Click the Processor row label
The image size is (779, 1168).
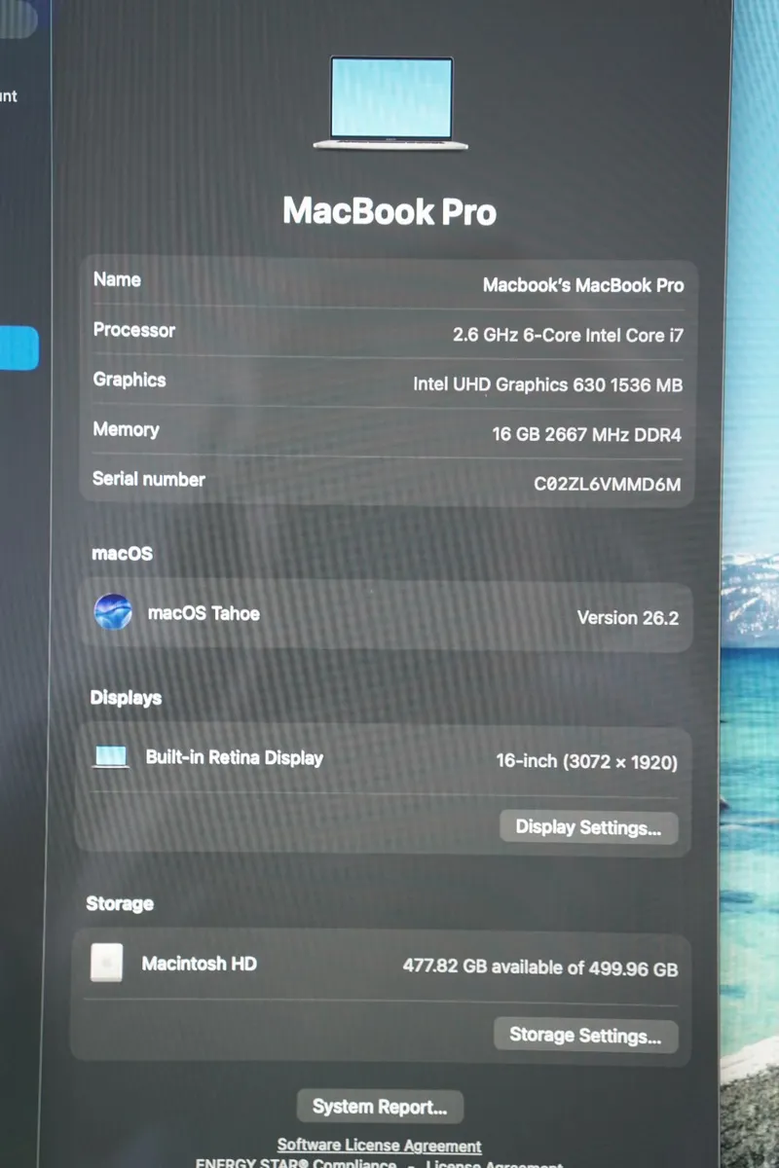[134, 330]
